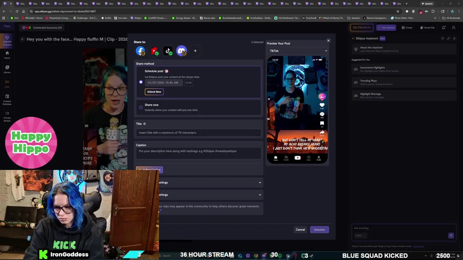
Task: Click the GO PREMIUM button
Action: (362, 27)
